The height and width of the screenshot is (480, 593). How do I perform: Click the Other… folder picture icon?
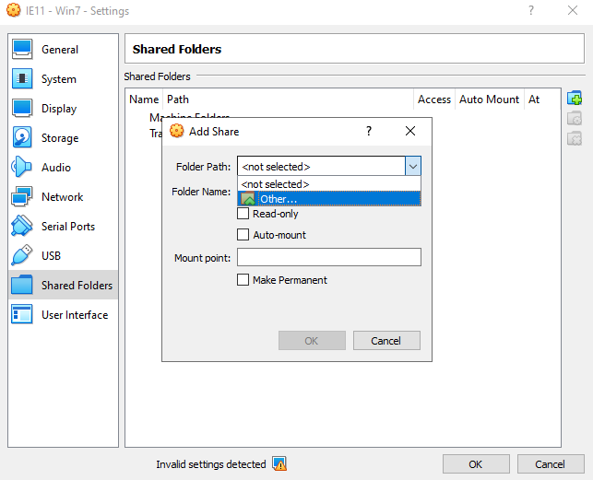(x=248, y=199)
